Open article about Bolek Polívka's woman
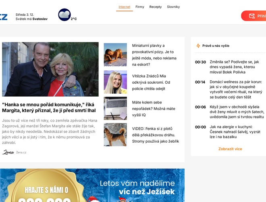The image size is (266, 202). pos(234,67)
